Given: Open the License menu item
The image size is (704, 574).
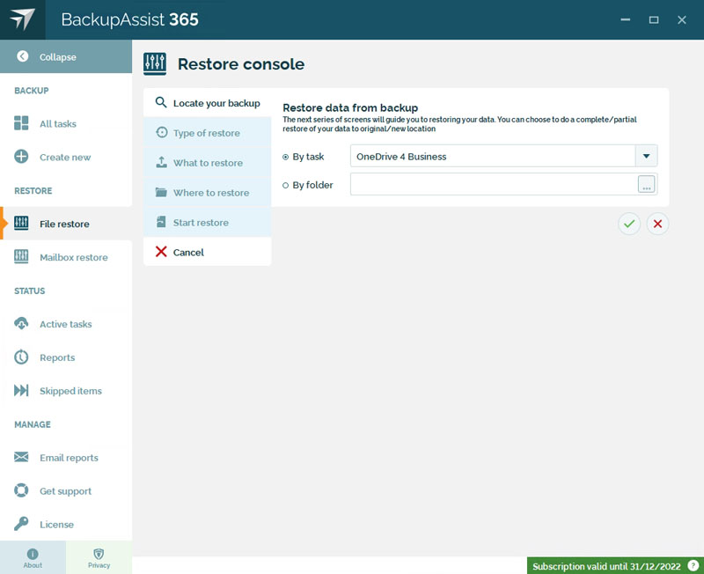Looking at the screenshot, I should 66,524.
